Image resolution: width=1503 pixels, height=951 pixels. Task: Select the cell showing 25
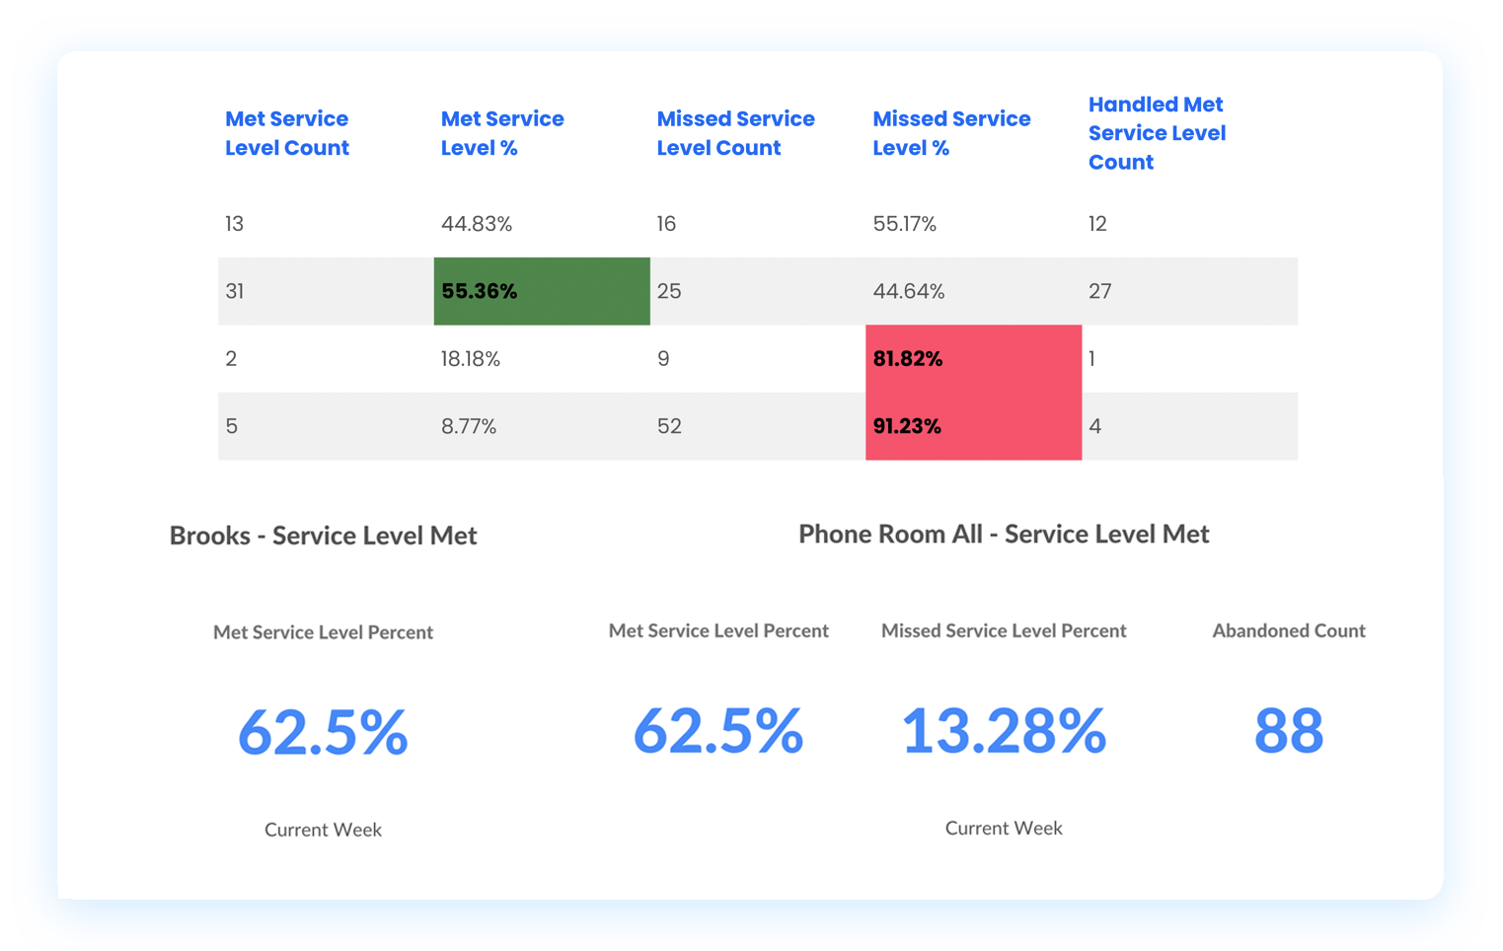(x=758, y=291)
